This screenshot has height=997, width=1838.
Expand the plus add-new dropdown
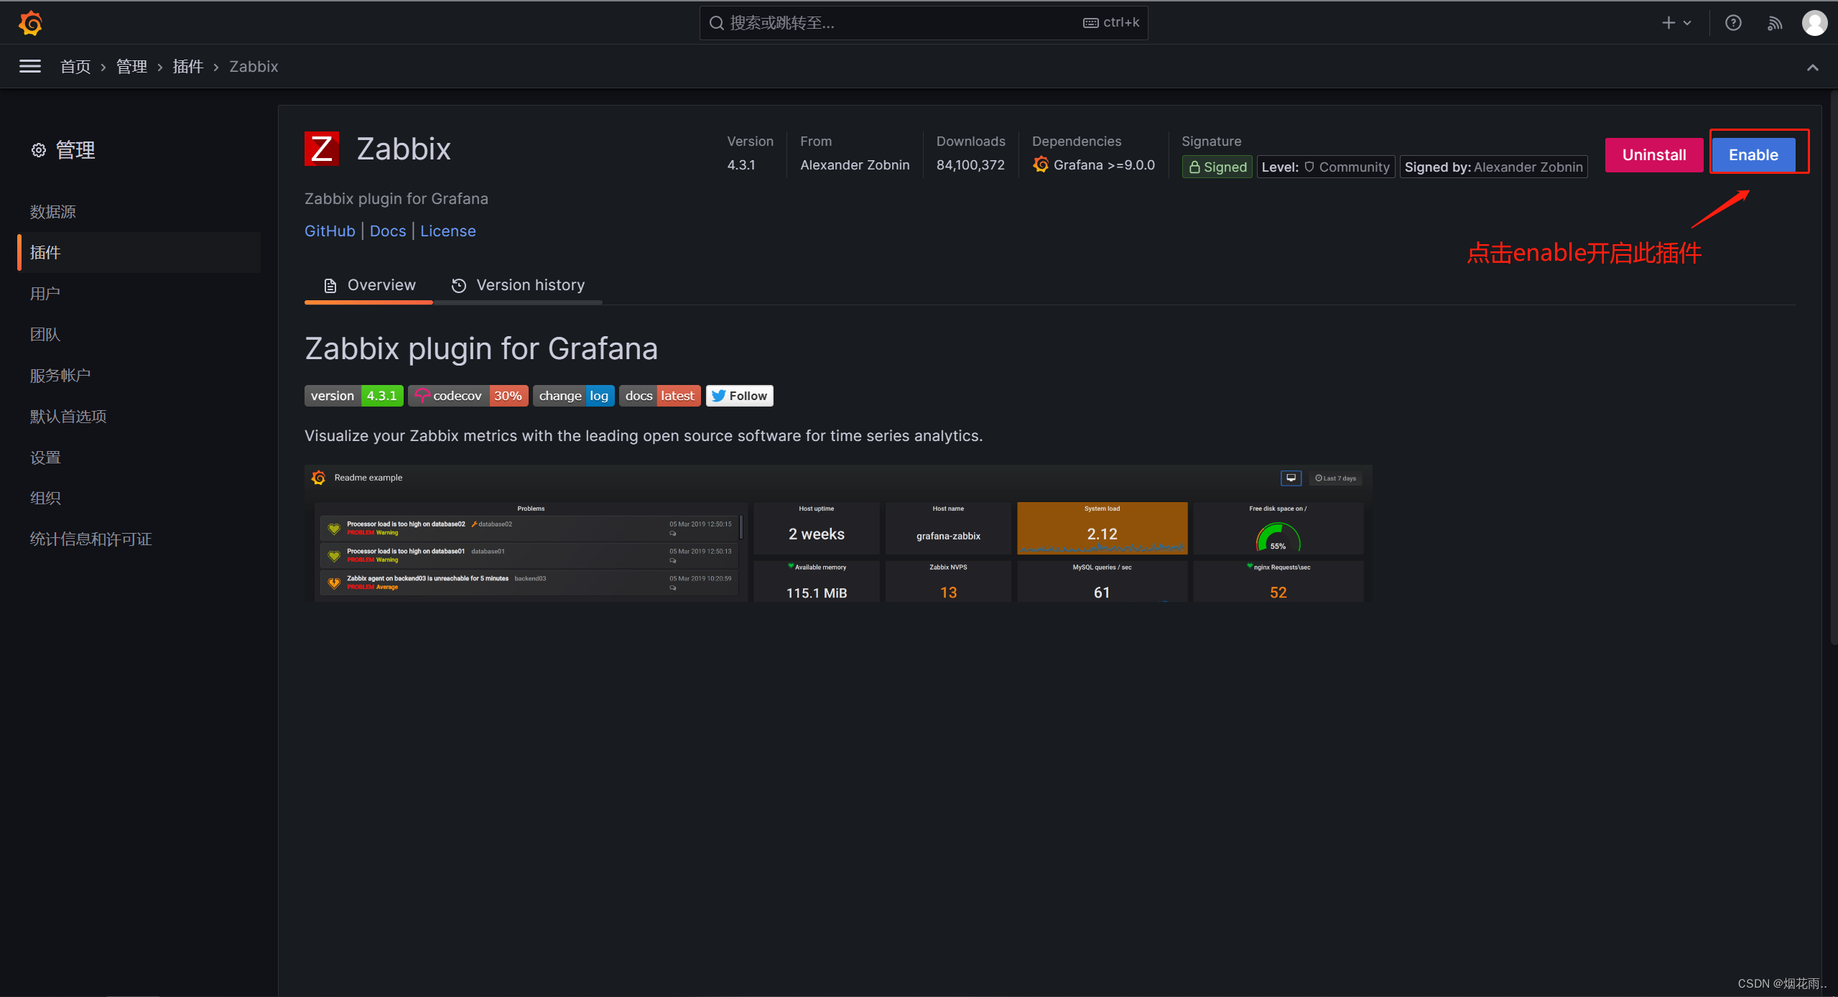pos(1676,23)
